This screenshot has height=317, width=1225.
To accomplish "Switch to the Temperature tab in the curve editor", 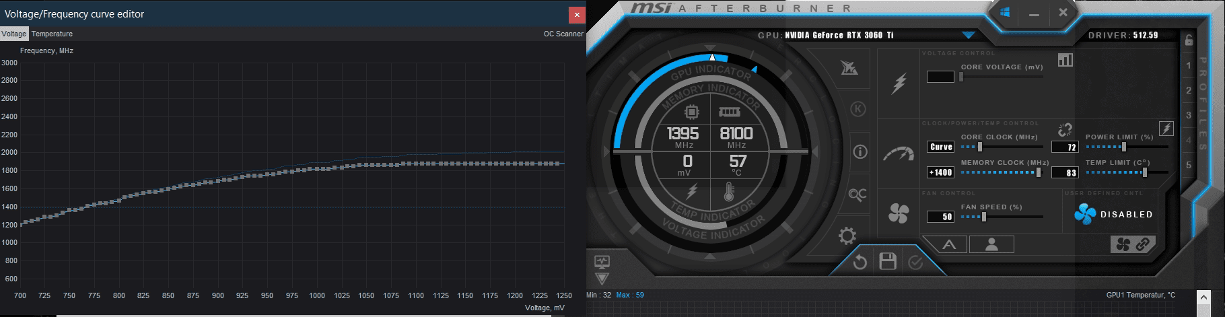I will 52,34.
